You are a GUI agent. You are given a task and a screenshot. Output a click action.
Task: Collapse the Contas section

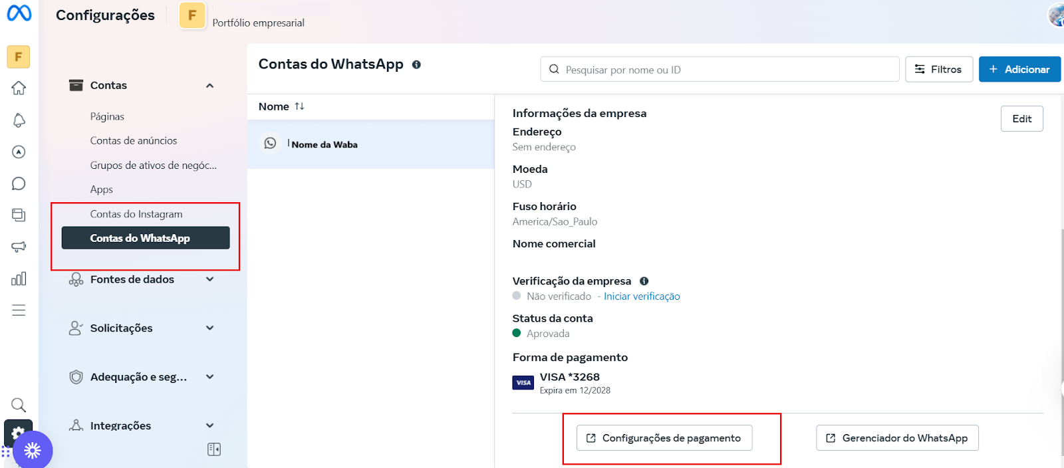[x=209, y=86]
